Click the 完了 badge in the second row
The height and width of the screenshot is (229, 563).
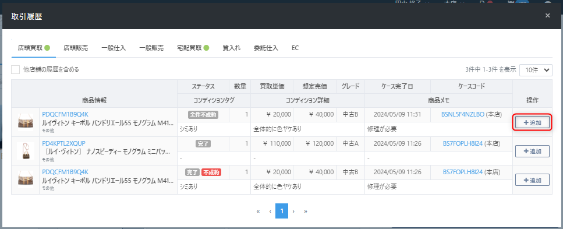click(203, 143)
